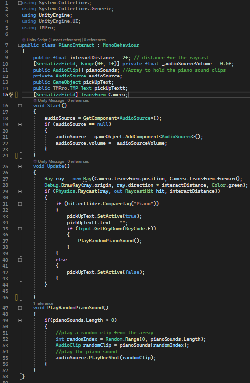Viewport: 250px width, 383px height.
Task: Collapse the PlayRandomPianoSound method
Action: tap(20, 308)
